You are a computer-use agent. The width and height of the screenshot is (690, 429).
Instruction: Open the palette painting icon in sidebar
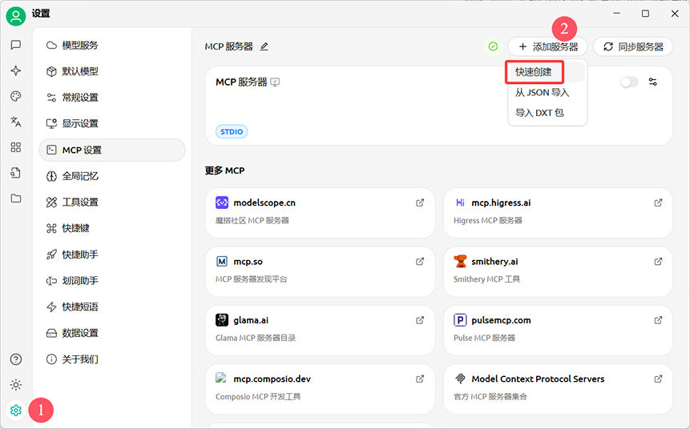click(x=15, y=96)
